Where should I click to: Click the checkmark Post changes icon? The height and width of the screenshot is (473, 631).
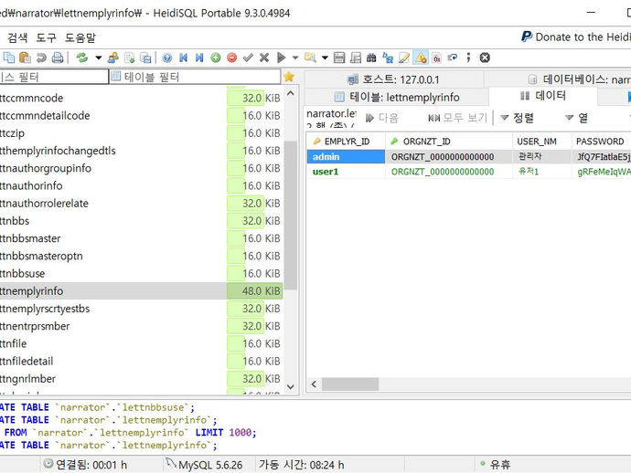[248, 58]
